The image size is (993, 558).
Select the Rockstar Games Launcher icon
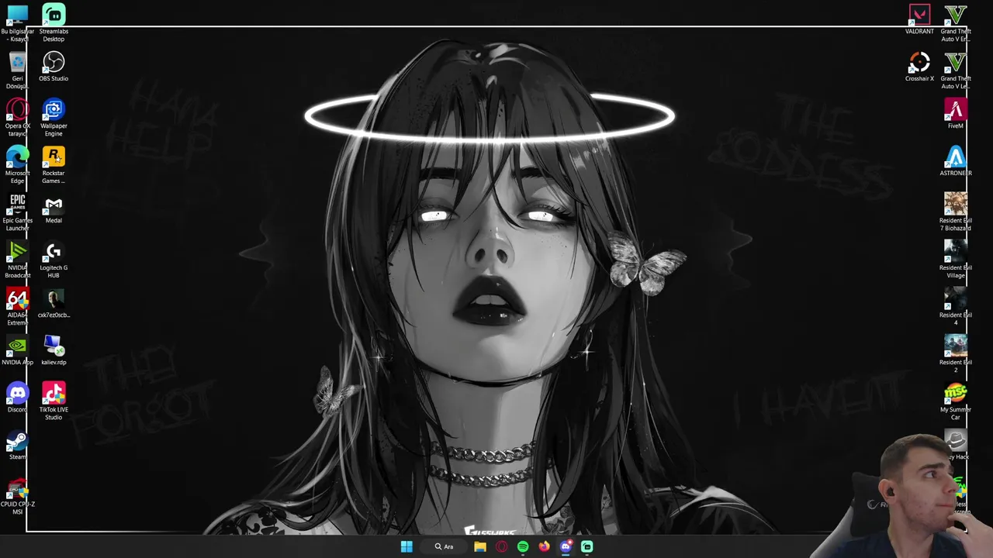click(54, 157)
